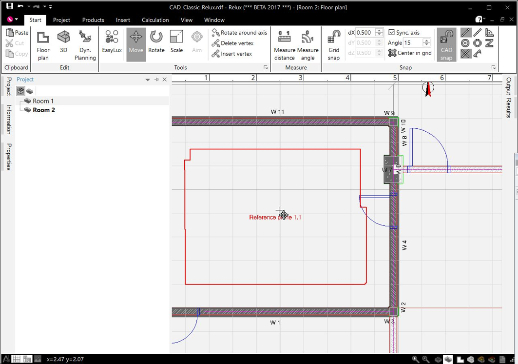Toggle the CAD snap button
The image size is (518, 364).
click(x=446, y=45)
